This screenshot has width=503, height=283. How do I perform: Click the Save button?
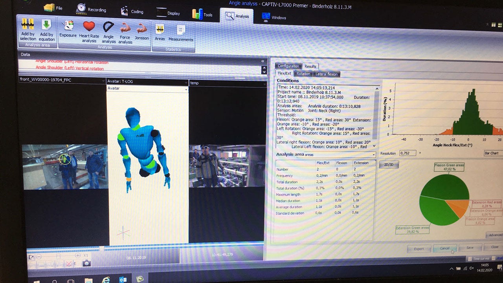470,248
